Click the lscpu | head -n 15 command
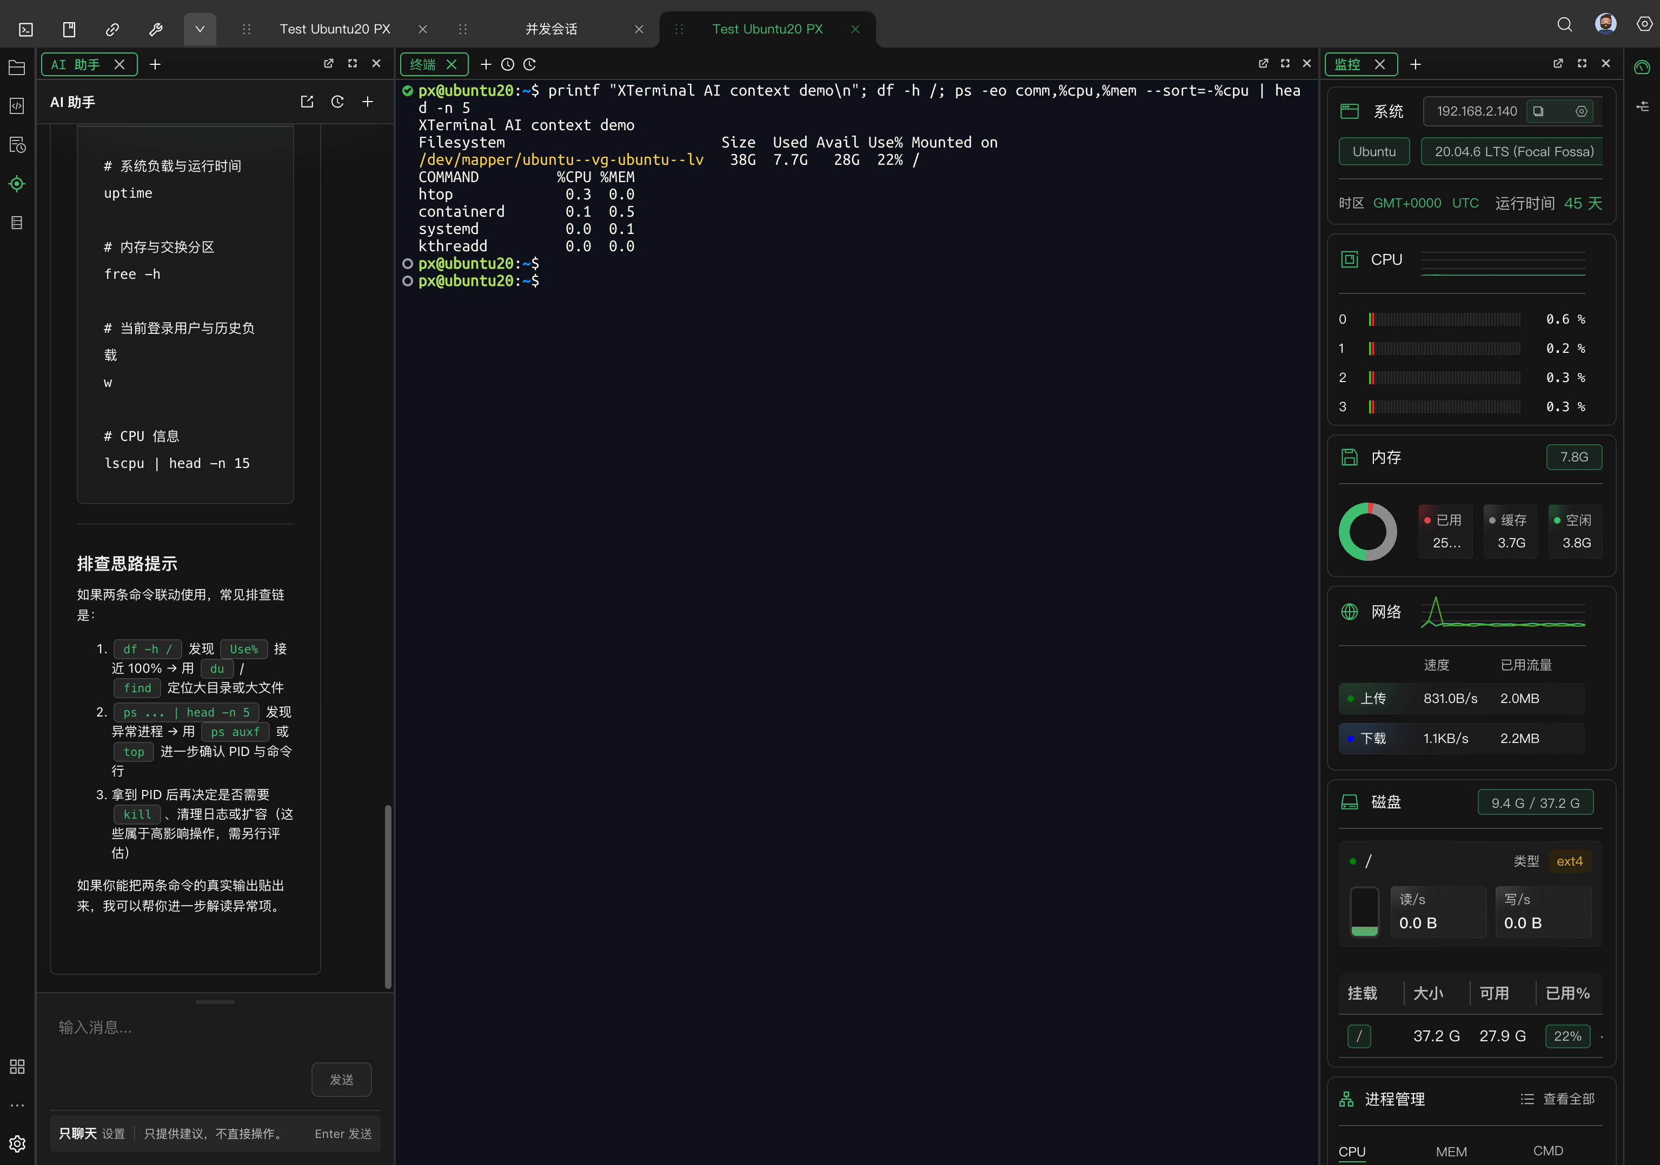Viewport: 1660px width, 1165px height. click(x=177, y=463)
